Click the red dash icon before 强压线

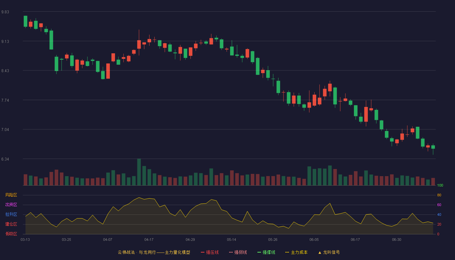202,253
